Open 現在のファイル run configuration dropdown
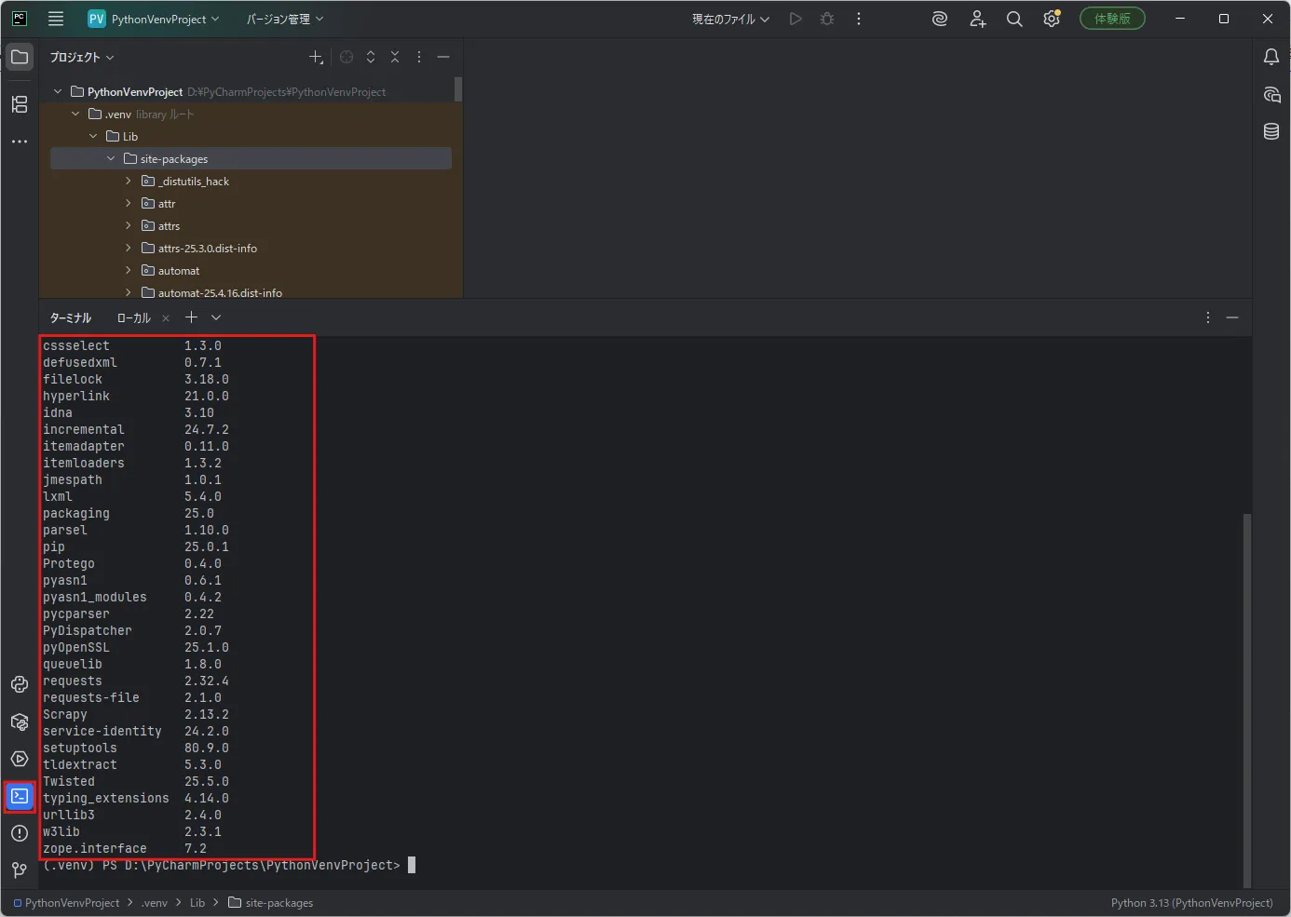Viewport: 1291px width, 917px height. tap(730, 19)
